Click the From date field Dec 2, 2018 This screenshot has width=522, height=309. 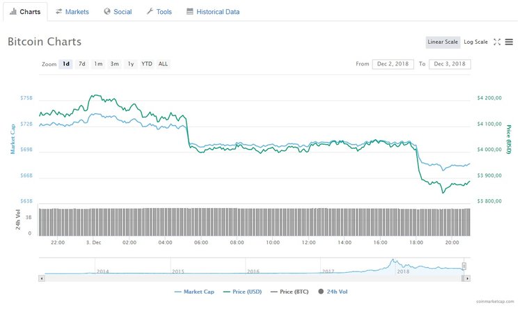pos(393,64)
